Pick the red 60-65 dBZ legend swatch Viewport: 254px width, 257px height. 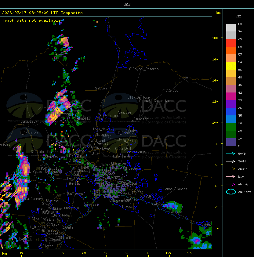pyautogui.click(x=231, y=43)
